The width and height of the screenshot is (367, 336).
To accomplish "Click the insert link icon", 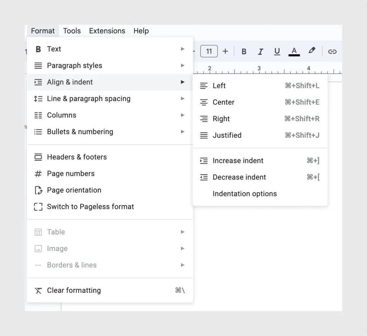I will coord(332,51).
